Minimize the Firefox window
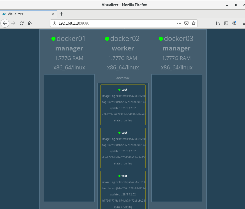The width and height of the screenshot is (245, 209). click(227, 5)
